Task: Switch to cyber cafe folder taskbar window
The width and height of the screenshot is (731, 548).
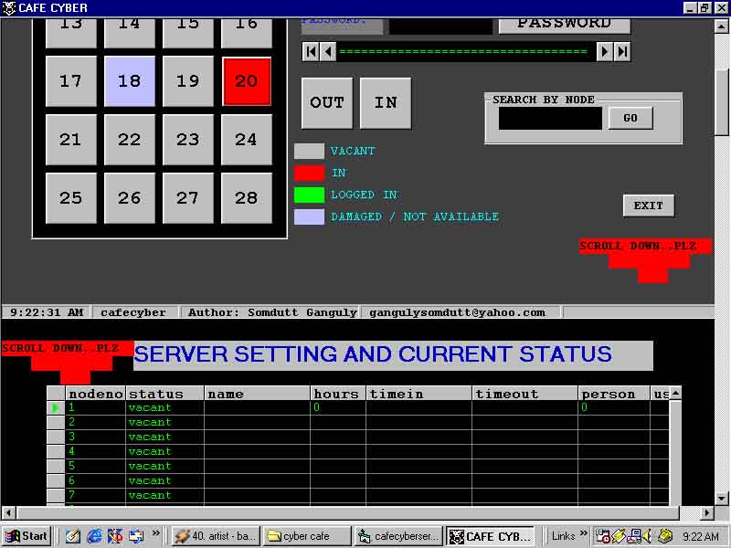Action: click(307, 536)
